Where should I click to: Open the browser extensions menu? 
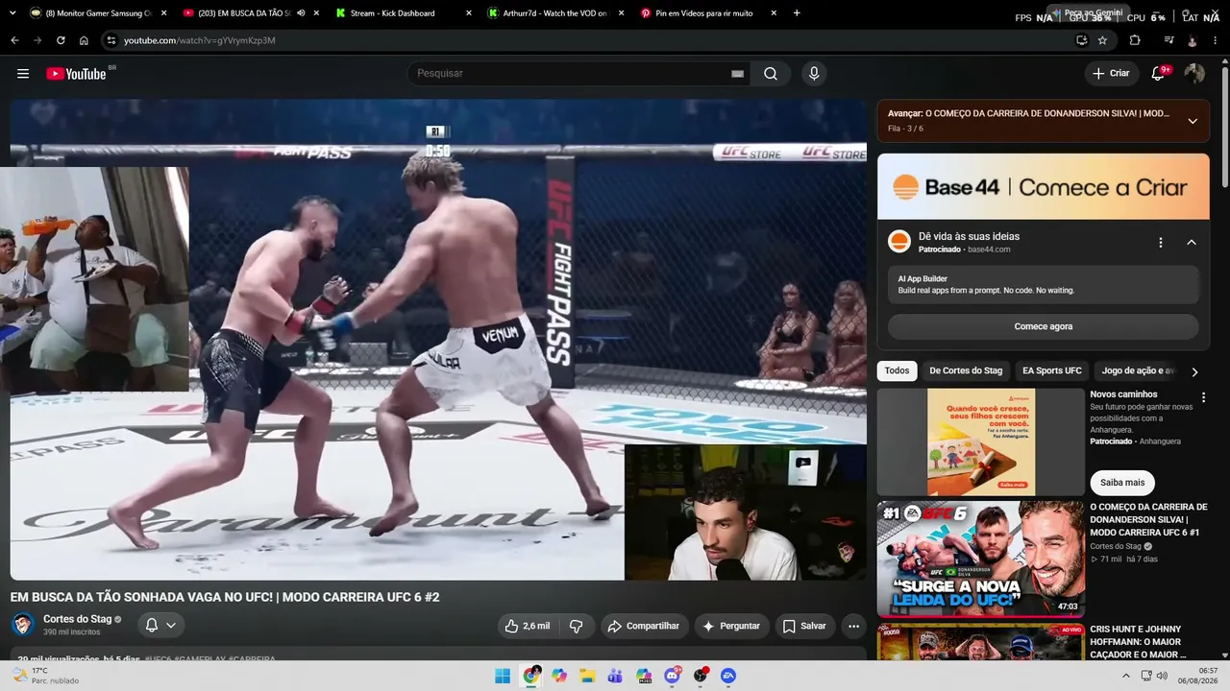point(1135,40)
